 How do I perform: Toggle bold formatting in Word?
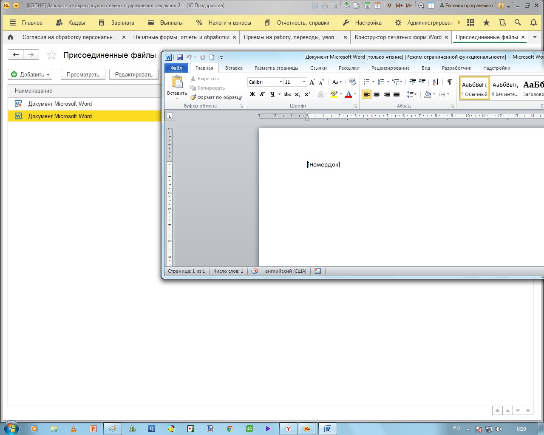[x=252, y=94]
